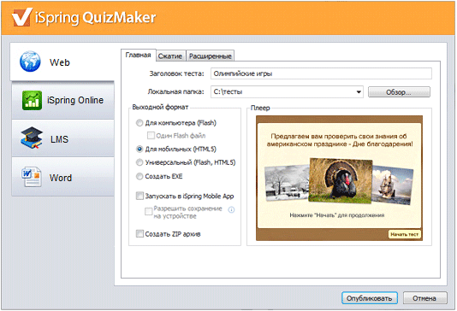Screen dimensions: 457x311
Task: Click the Опубликовать button
Action: coord(369,298)
